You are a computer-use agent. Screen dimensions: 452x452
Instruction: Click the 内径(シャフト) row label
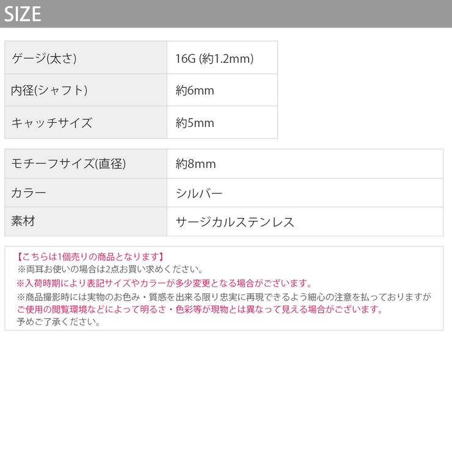pyautogui.click(x=49, y=90)
